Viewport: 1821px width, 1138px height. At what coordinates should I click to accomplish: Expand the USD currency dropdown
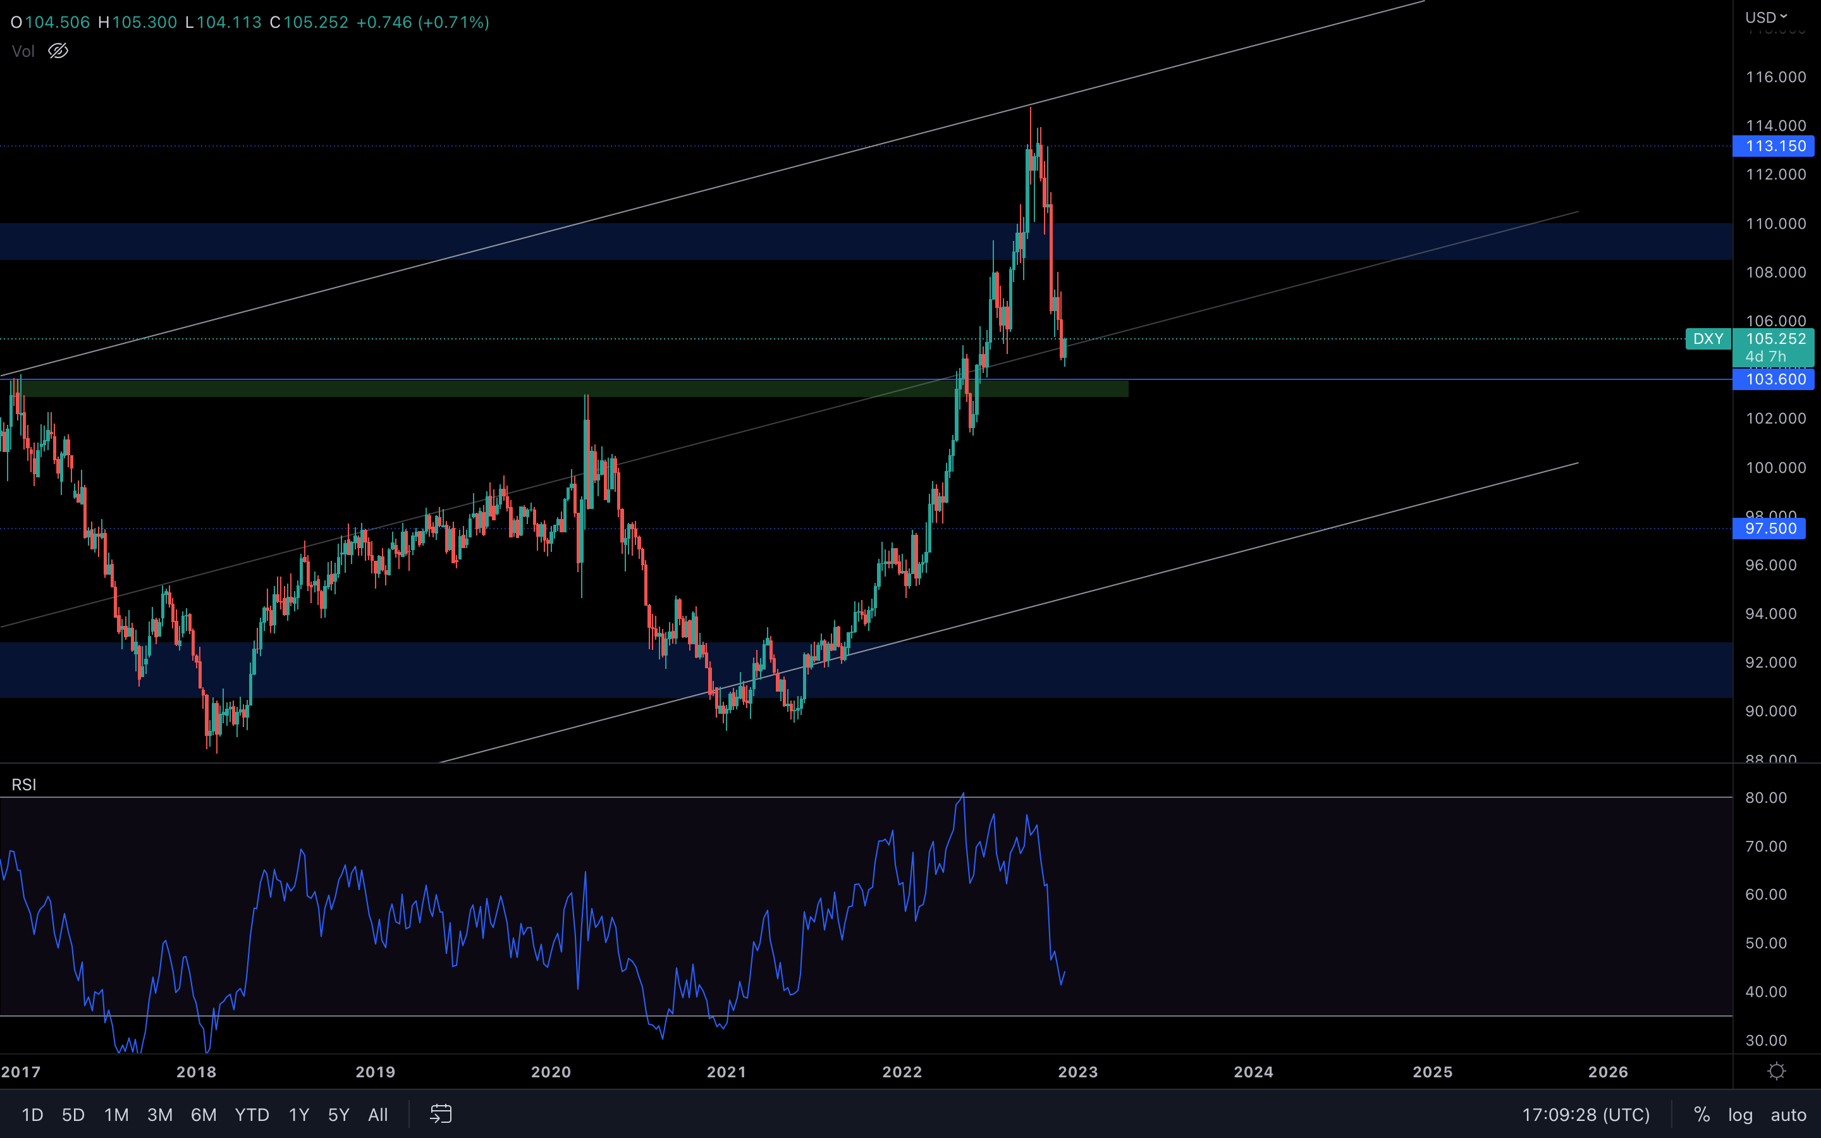pyautogui.click(x=1765, y=17)
